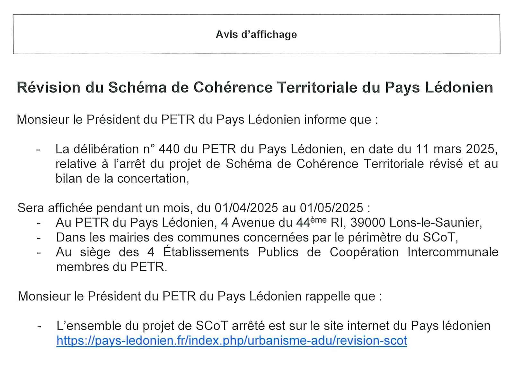Click the "Avis d'affichage" header text
The image size is (514, 368).
coord(256,34)
